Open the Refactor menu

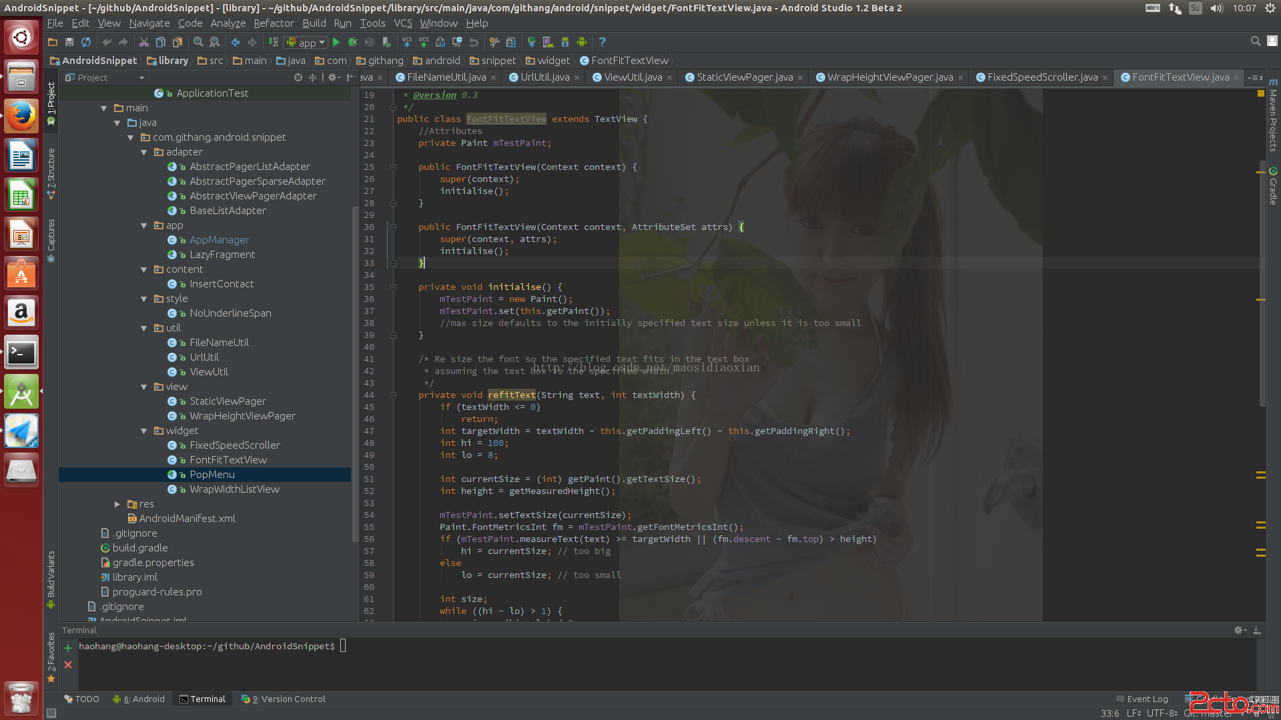pos(274,23)
